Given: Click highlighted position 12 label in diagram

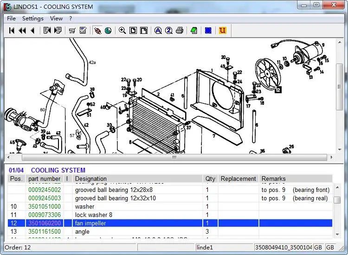Looking at the screenshot, I should coord(278,90).
